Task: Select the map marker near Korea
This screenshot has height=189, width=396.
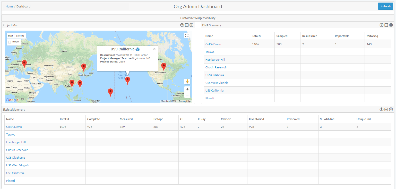Action: (x=83, y=67)
